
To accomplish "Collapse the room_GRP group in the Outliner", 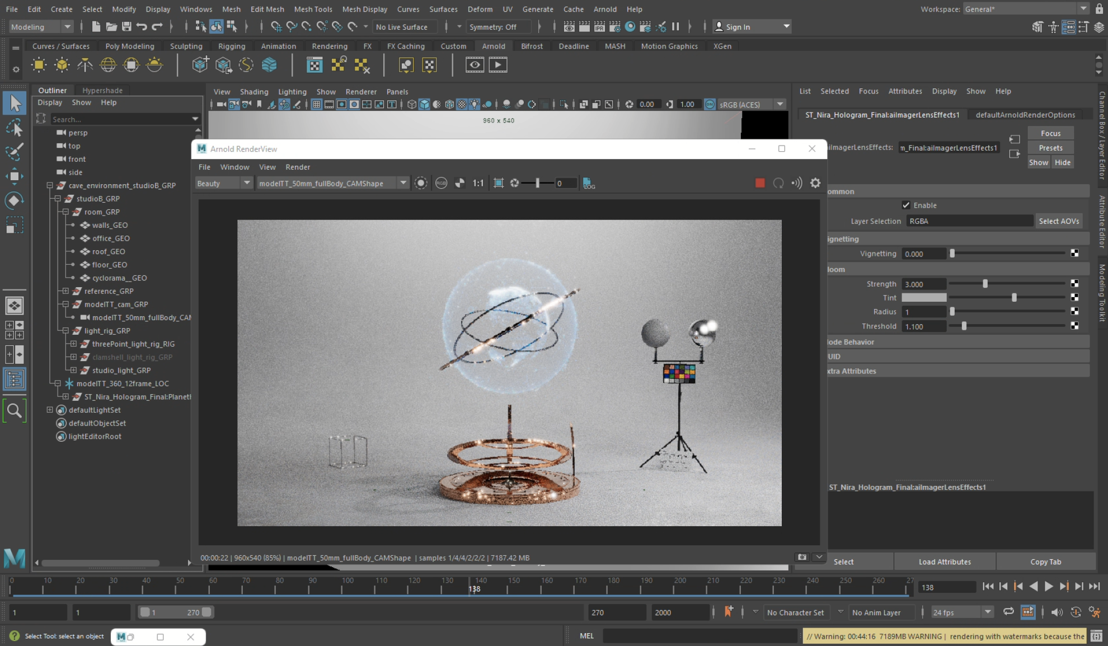I will click(65, 212).
